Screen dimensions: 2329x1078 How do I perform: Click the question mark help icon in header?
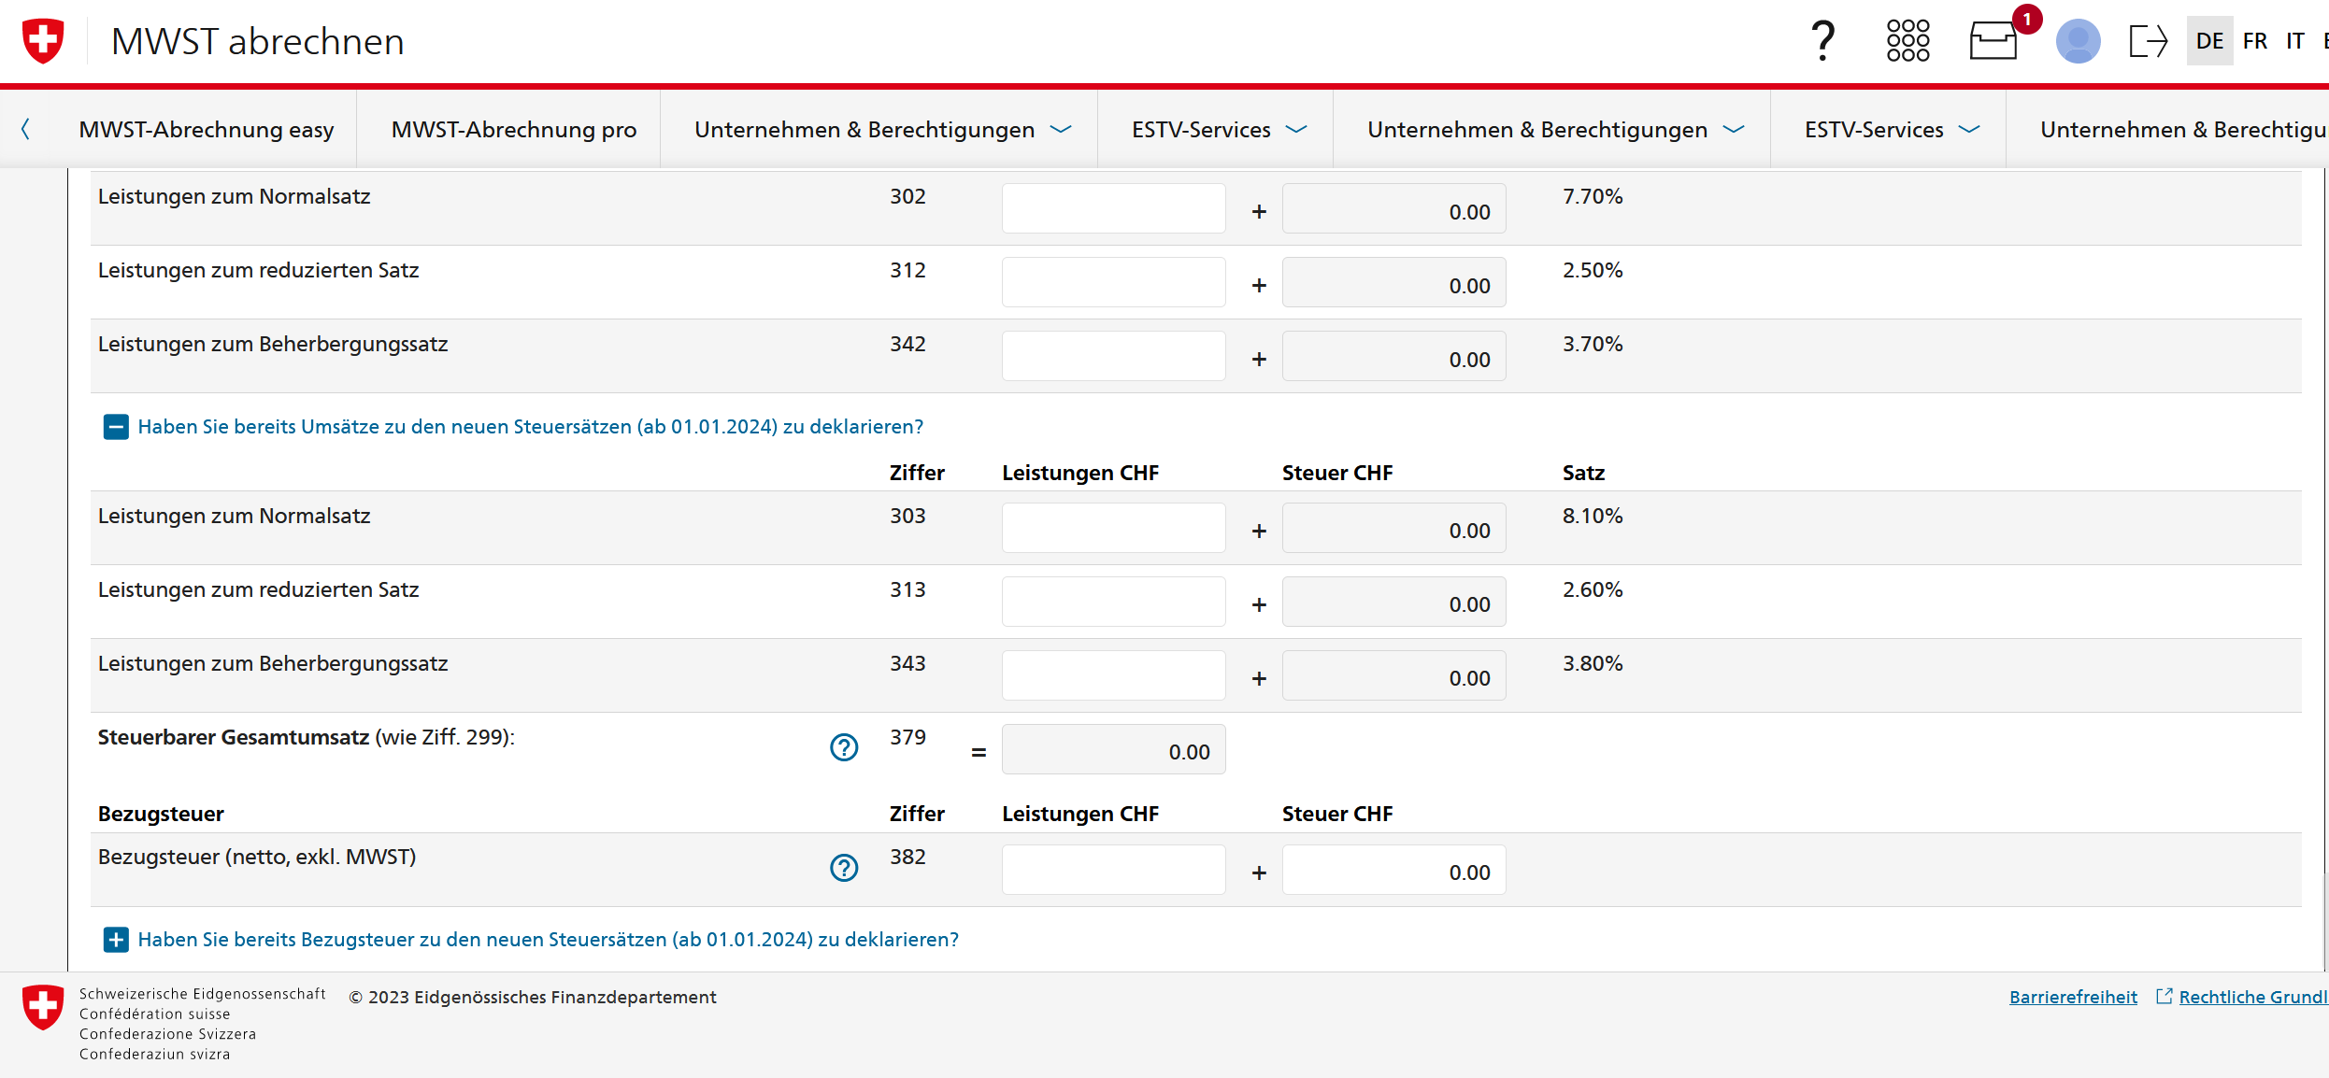[1822, 41]
